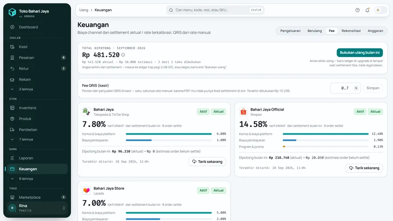
Task: Toggle the light theme sun switch
Action: tap(381, 10)
